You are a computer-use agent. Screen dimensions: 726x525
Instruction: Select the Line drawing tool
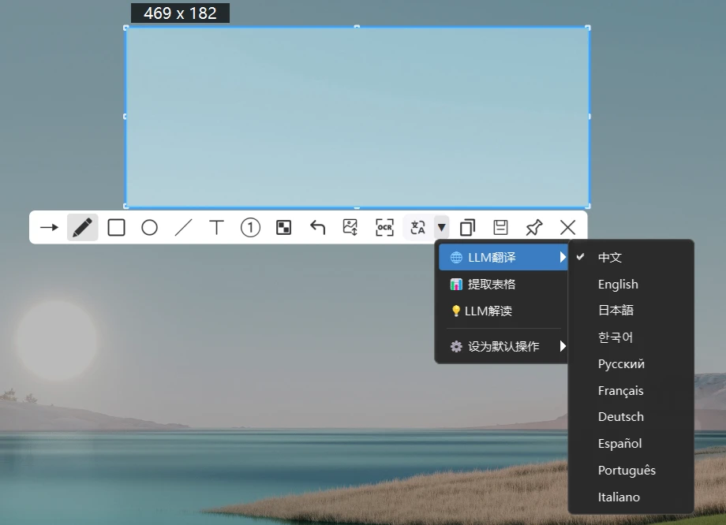point(183,227)
